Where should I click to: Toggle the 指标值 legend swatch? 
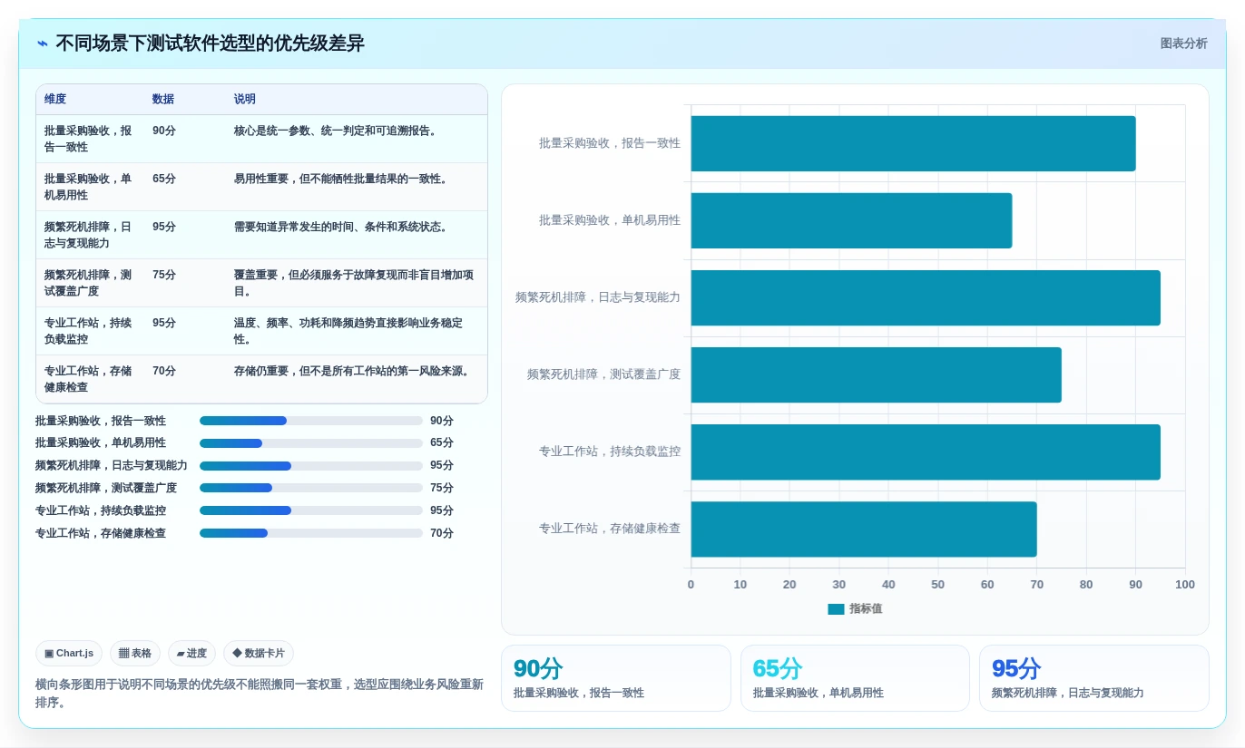click(836, 609)
